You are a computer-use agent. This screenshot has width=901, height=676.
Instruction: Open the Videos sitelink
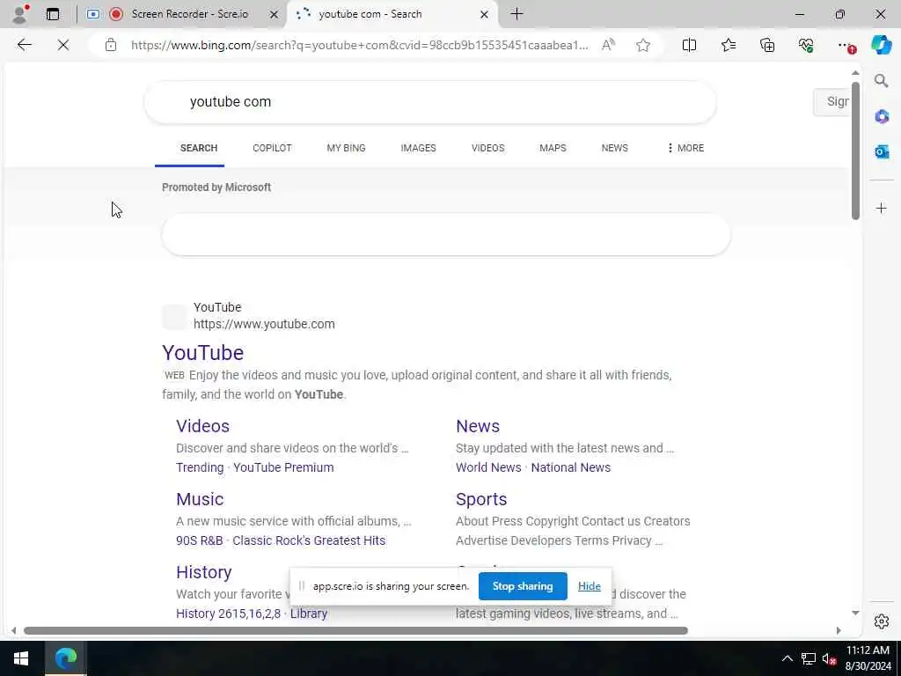(203, 426)
